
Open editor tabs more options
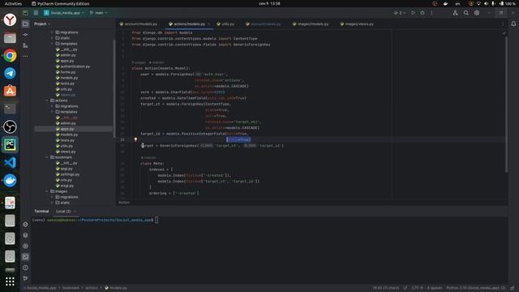503,24
